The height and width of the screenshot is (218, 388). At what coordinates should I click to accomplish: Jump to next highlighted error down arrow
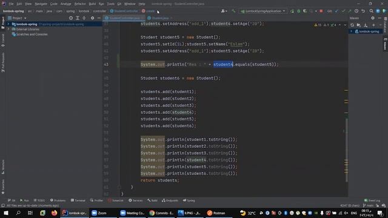point(345,25)
